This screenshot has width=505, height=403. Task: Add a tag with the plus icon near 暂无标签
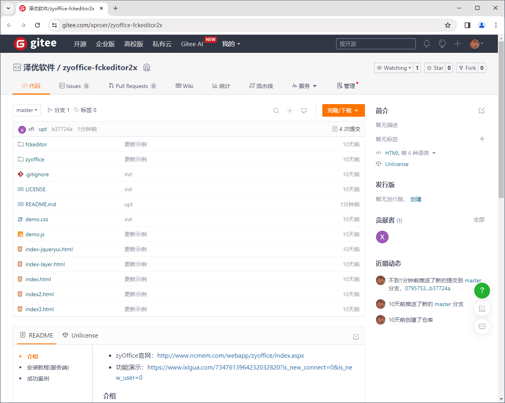(482, 139)
